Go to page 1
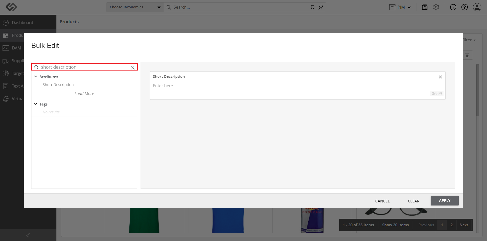487x241 pixels. [442, 225]
